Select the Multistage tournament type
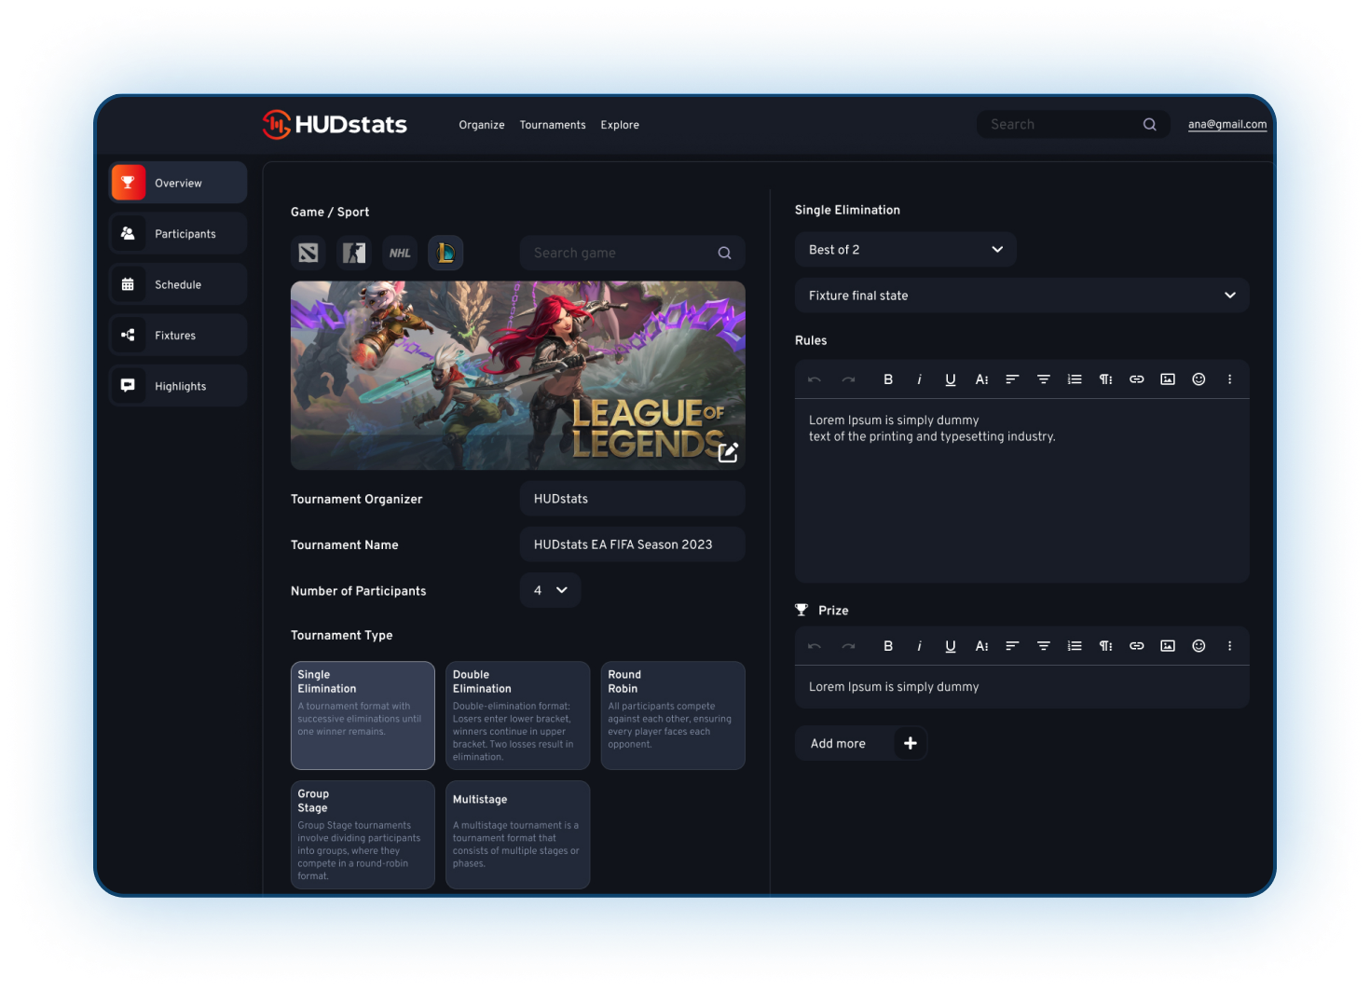Image resolution: width=1370 pixels, height=991 pixels. pyautogui.click(x=517, y=834)
